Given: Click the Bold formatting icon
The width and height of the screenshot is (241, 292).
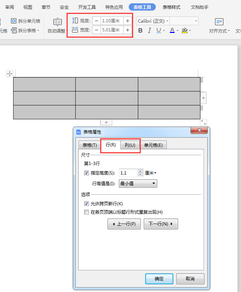Looking at the screenshot, I should click(140, 31).
